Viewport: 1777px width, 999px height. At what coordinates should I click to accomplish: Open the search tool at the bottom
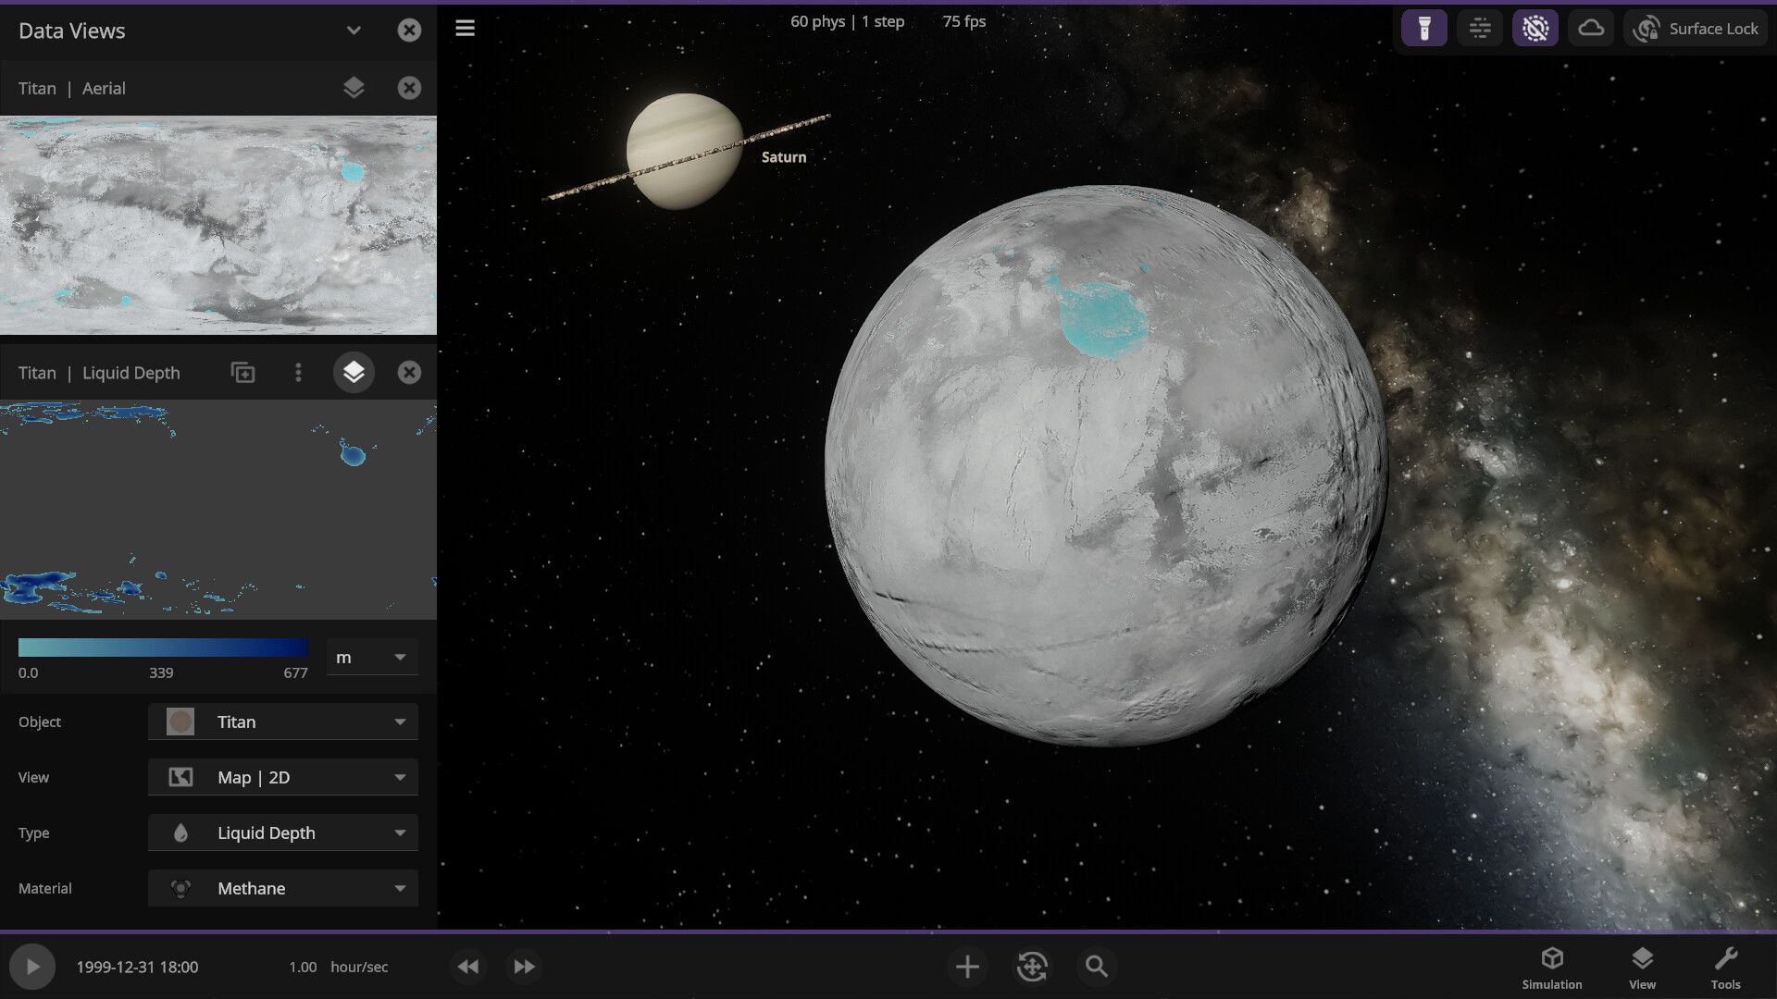click(1096, 966)
